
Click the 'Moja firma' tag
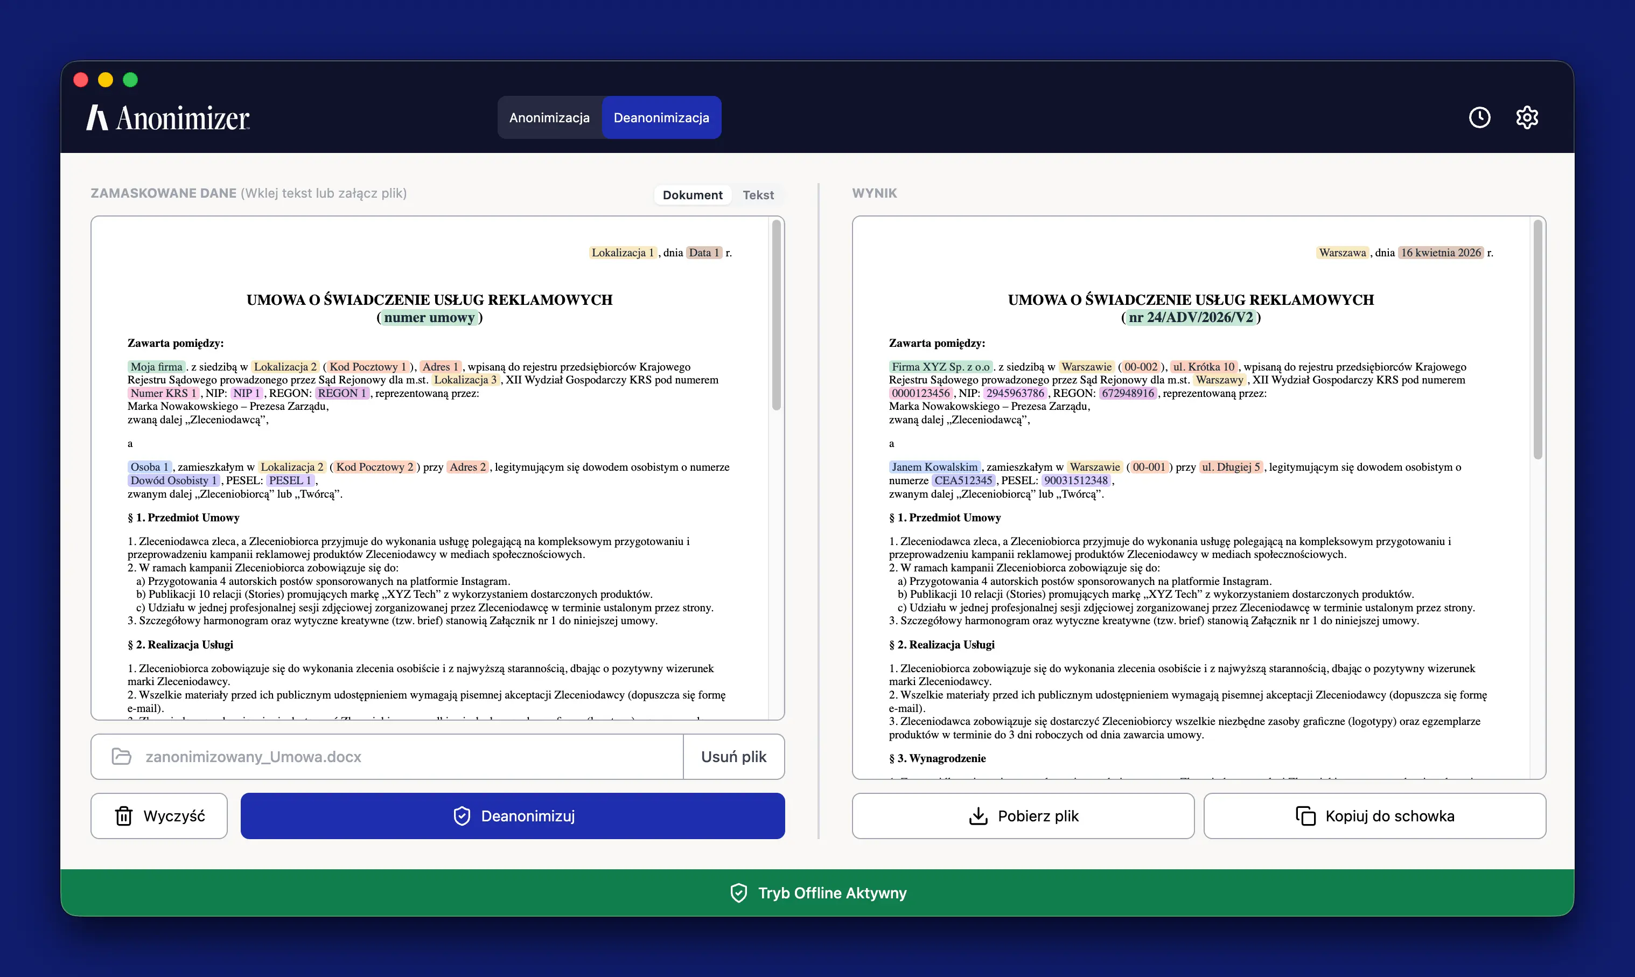pos(157,367)
